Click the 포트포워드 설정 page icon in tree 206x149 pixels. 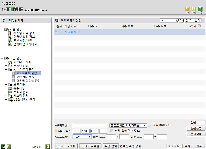point(13,73)
